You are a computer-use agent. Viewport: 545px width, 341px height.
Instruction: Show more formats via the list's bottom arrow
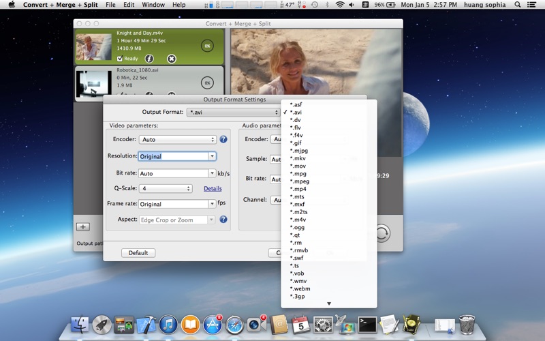329,303
